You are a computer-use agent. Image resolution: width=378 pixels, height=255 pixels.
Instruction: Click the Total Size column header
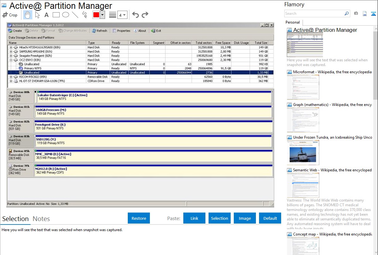click(259, 43)
